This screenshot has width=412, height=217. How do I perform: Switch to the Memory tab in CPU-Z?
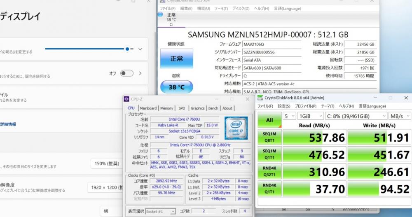click(166, 108)
